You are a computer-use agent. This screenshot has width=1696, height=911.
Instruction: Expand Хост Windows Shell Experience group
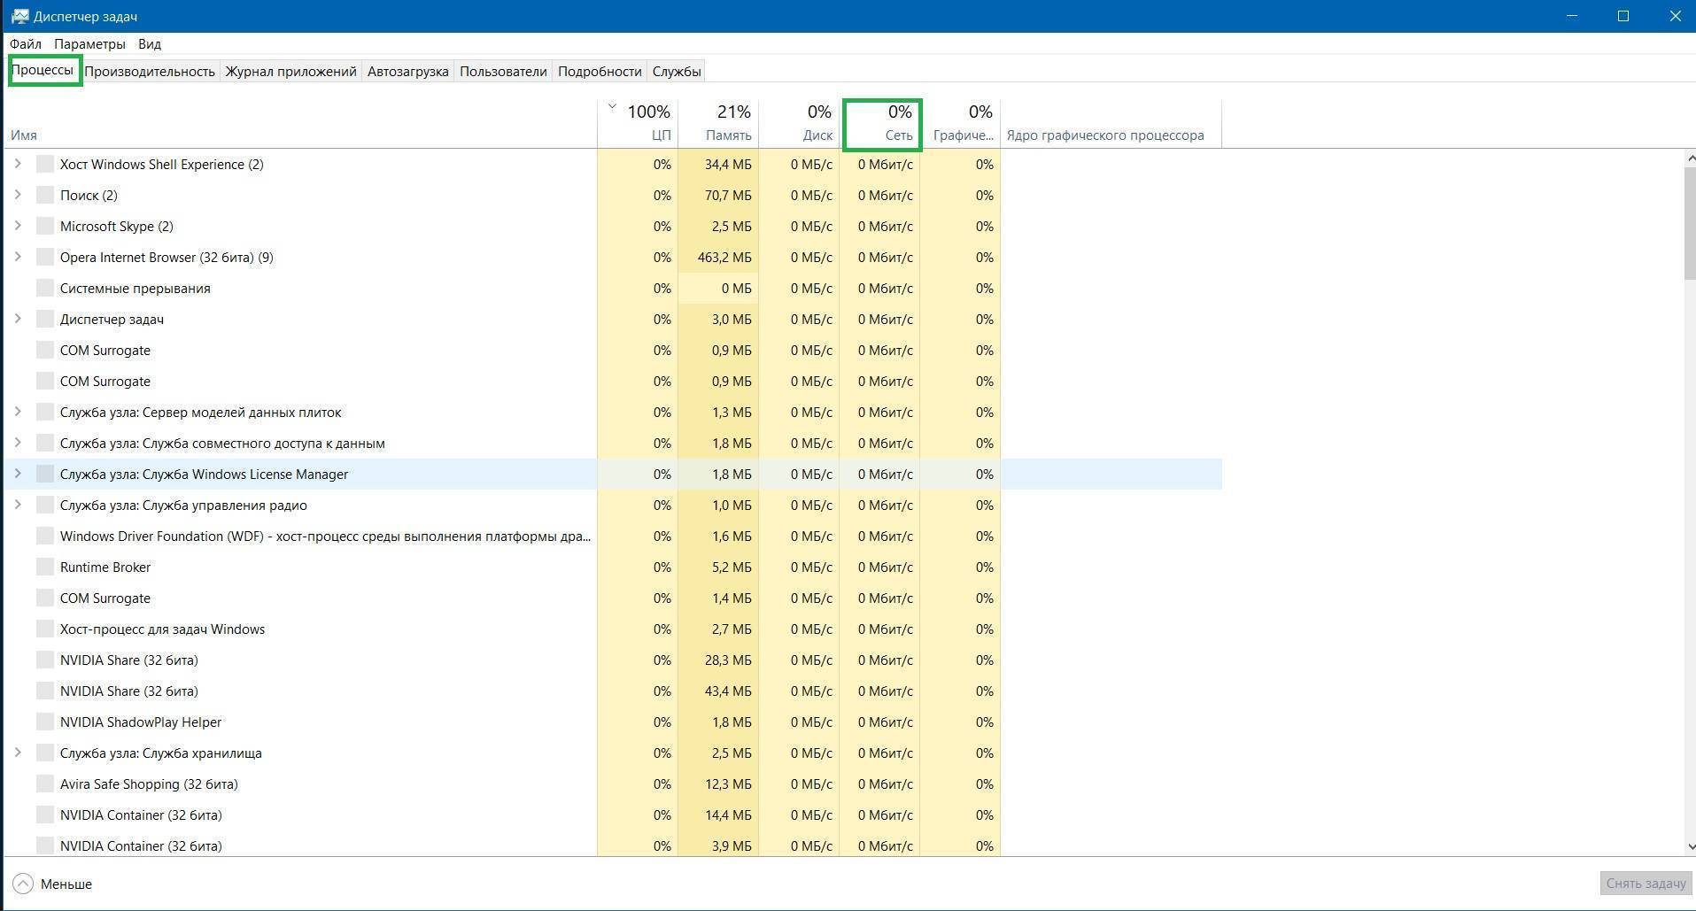(17, 164)
